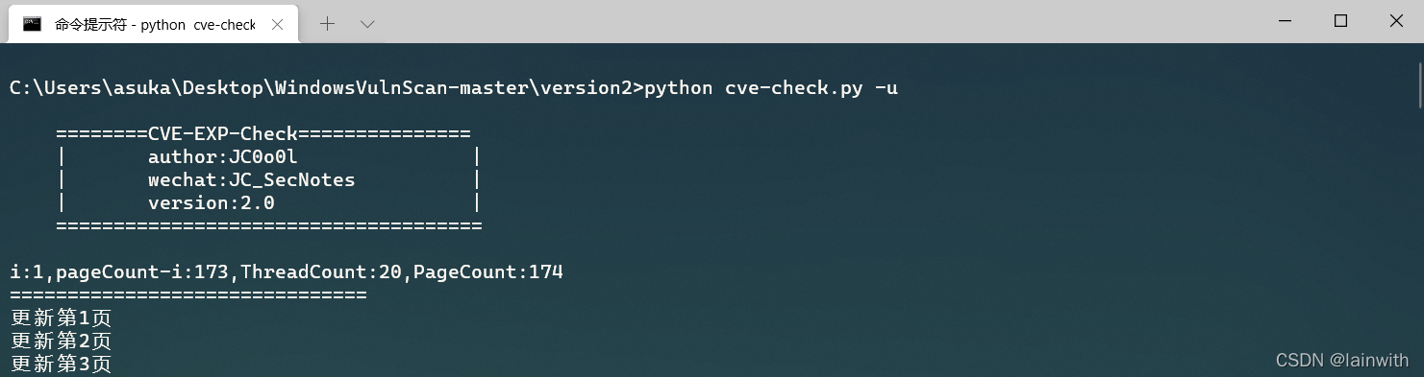Click the python cve-check.py -u command text
The width and height of the screenshot is (1424, 377).
point(771,88)
